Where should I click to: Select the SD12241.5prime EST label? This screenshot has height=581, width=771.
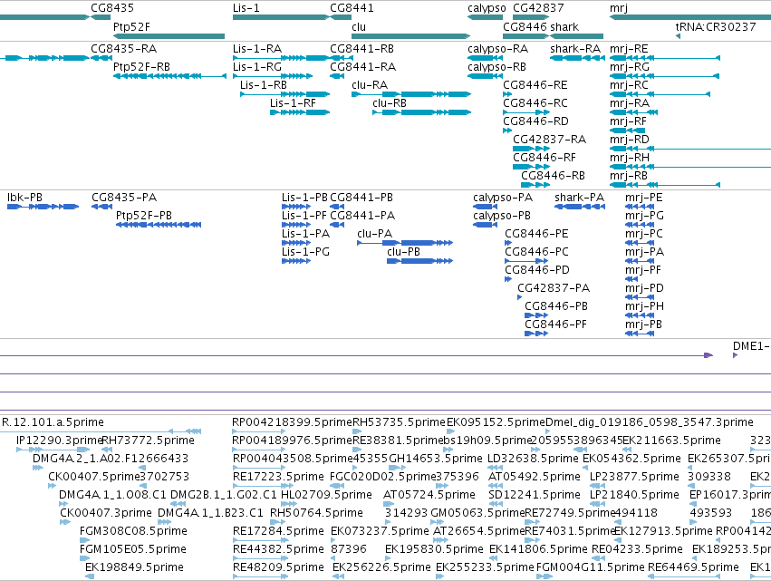(x=535, y=495)
